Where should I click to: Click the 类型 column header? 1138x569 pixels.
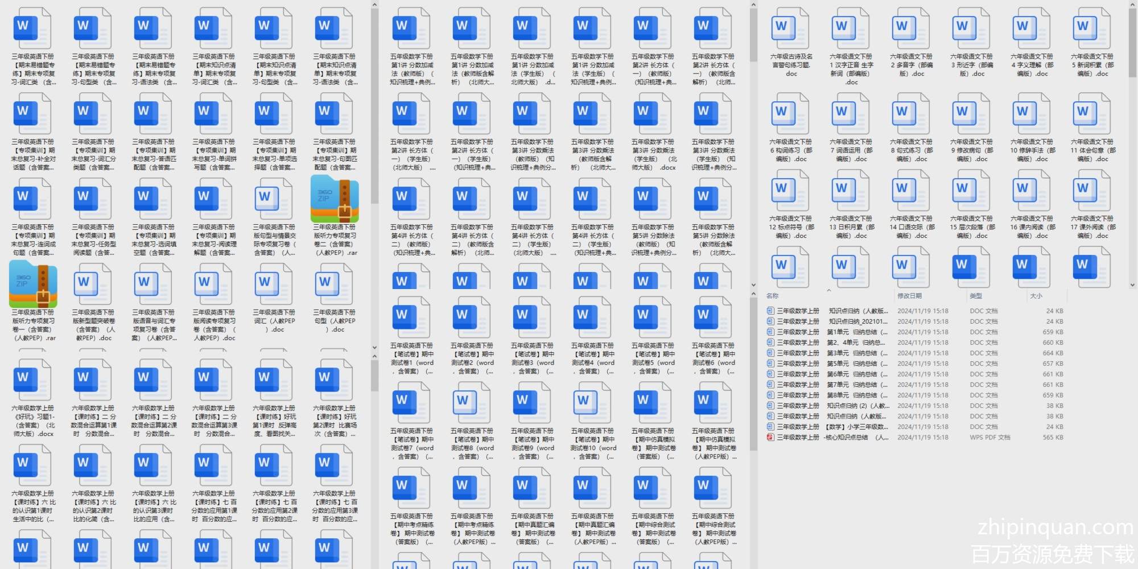[x=976, y=296]
